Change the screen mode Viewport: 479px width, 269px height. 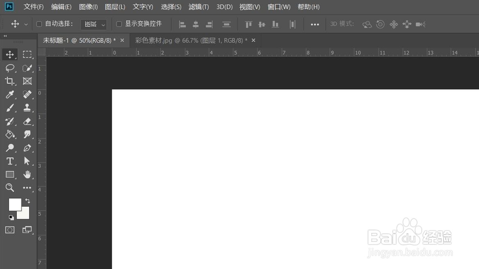(x=27, y=230)
